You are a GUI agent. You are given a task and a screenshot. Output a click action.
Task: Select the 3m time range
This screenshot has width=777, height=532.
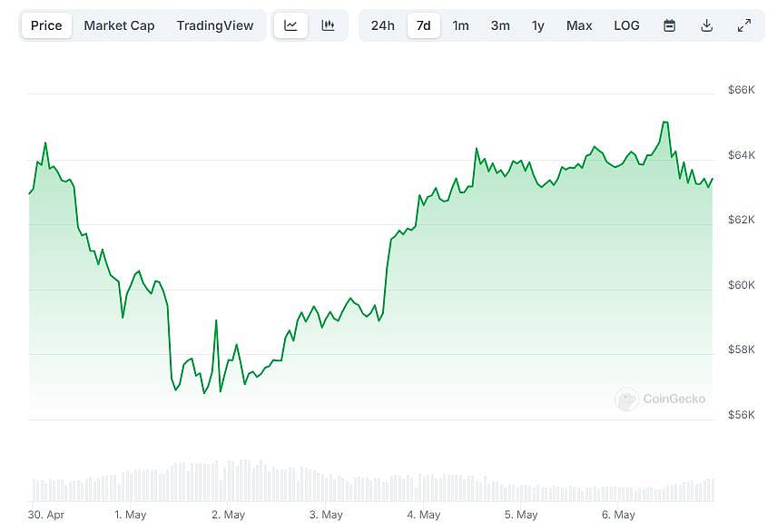pos(500,25)
